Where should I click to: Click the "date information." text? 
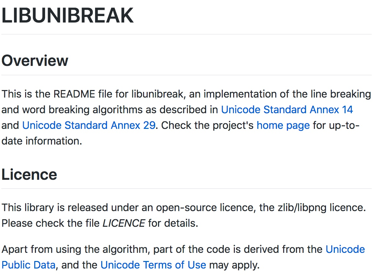[x=41, y=141]
